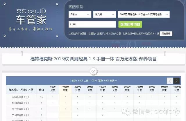Click the dark next arrow in table header

click(176, 81)
